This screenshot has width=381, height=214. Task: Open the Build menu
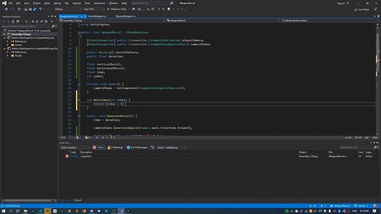pyautogui.click(x=47, y=3)
